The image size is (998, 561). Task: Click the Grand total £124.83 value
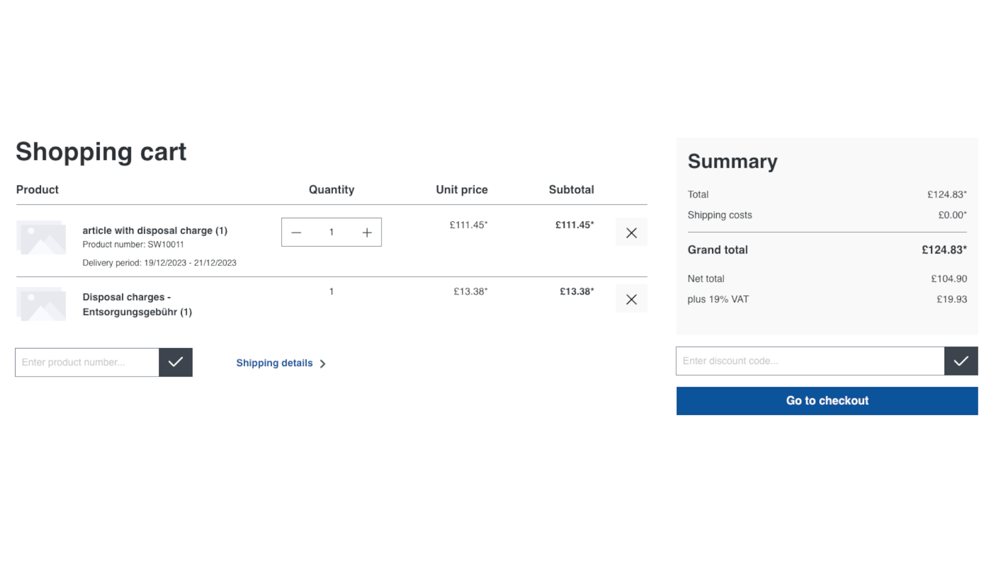944,250
